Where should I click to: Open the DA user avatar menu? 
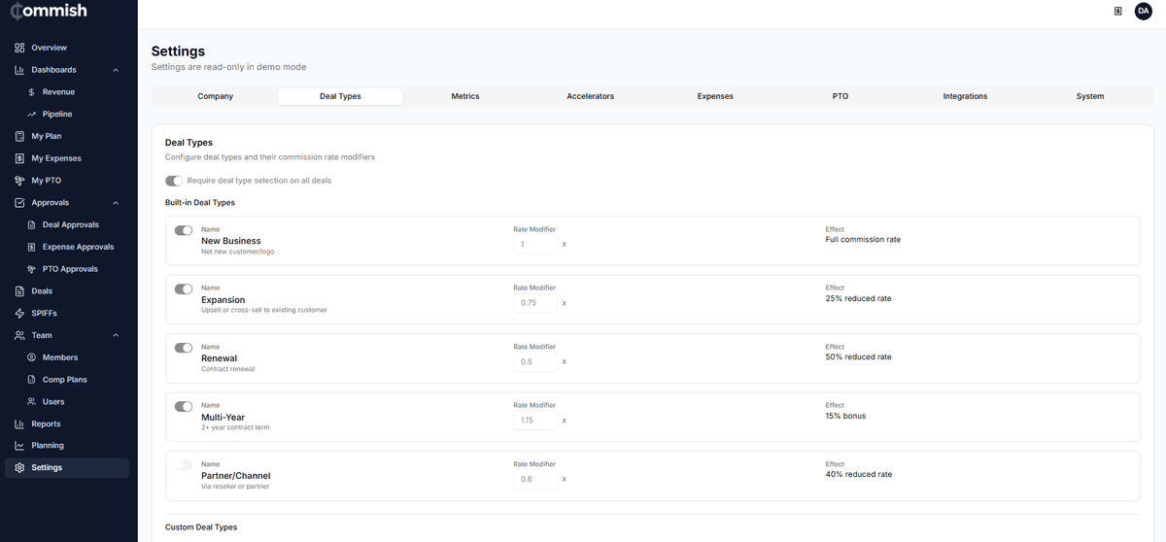click(x=1144, y=11)
